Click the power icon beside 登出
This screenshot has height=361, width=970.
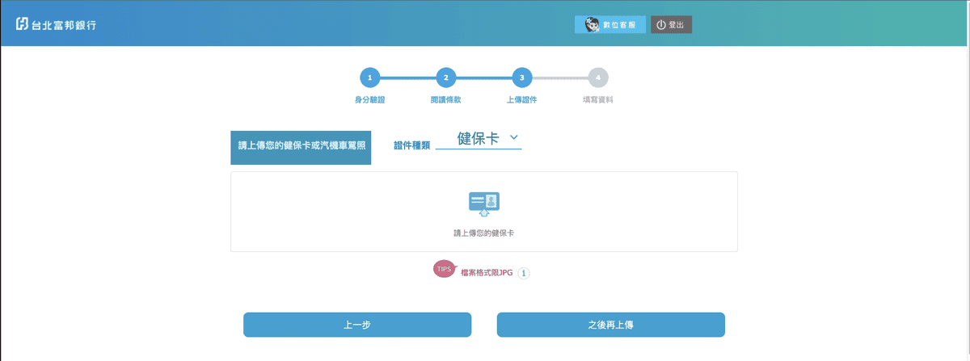[660, 25]
